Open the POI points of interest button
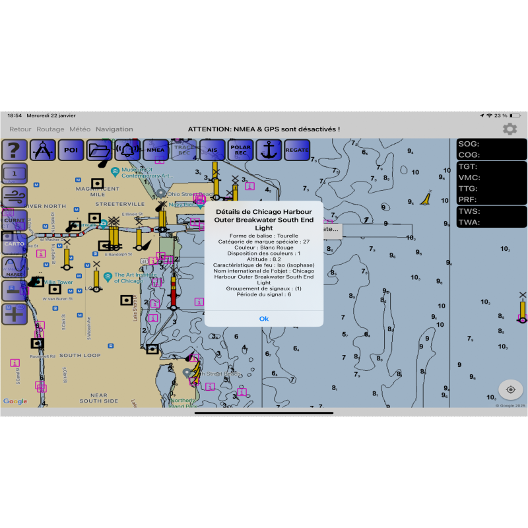This screenshot has width=528, height=528. (71, 150)
